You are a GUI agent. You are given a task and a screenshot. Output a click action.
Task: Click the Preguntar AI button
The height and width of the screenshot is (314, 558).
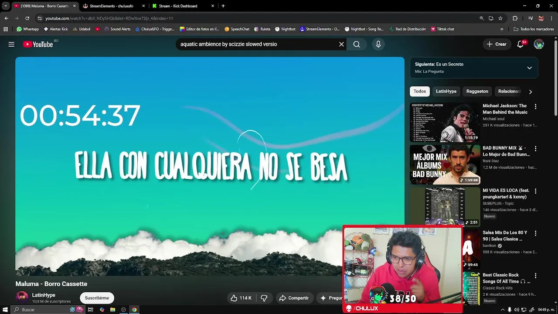point(330,298)
